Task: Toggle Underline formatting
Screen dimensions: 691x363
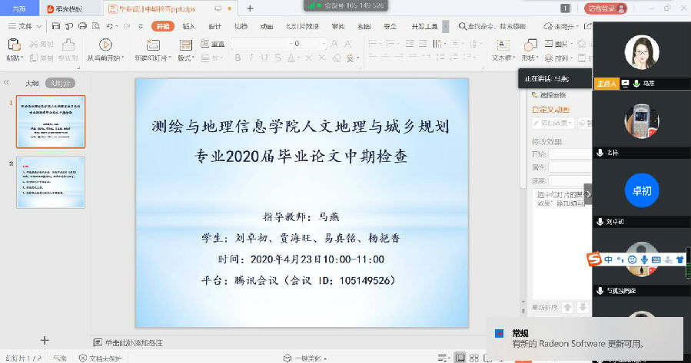Action: 264,58
